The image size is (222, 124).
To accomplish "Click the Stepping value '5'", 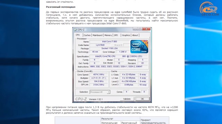I will pos(143,60).
